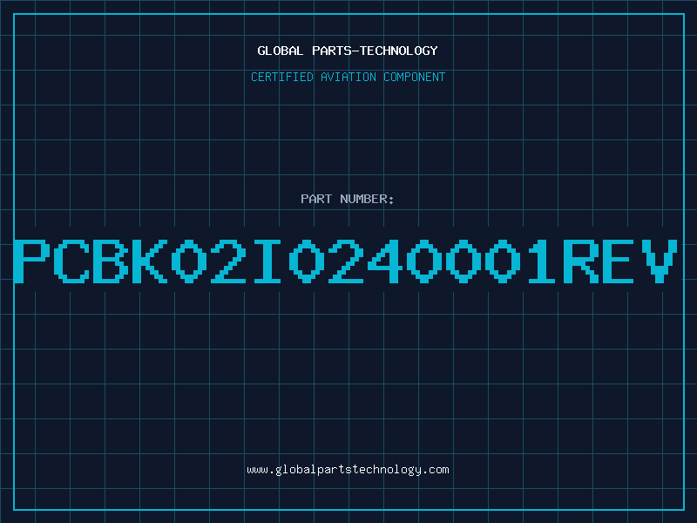Viewport: 697px width, 523px height.
Task: Click the part number PCBK02I0240001REV
Action: point(346,261)
